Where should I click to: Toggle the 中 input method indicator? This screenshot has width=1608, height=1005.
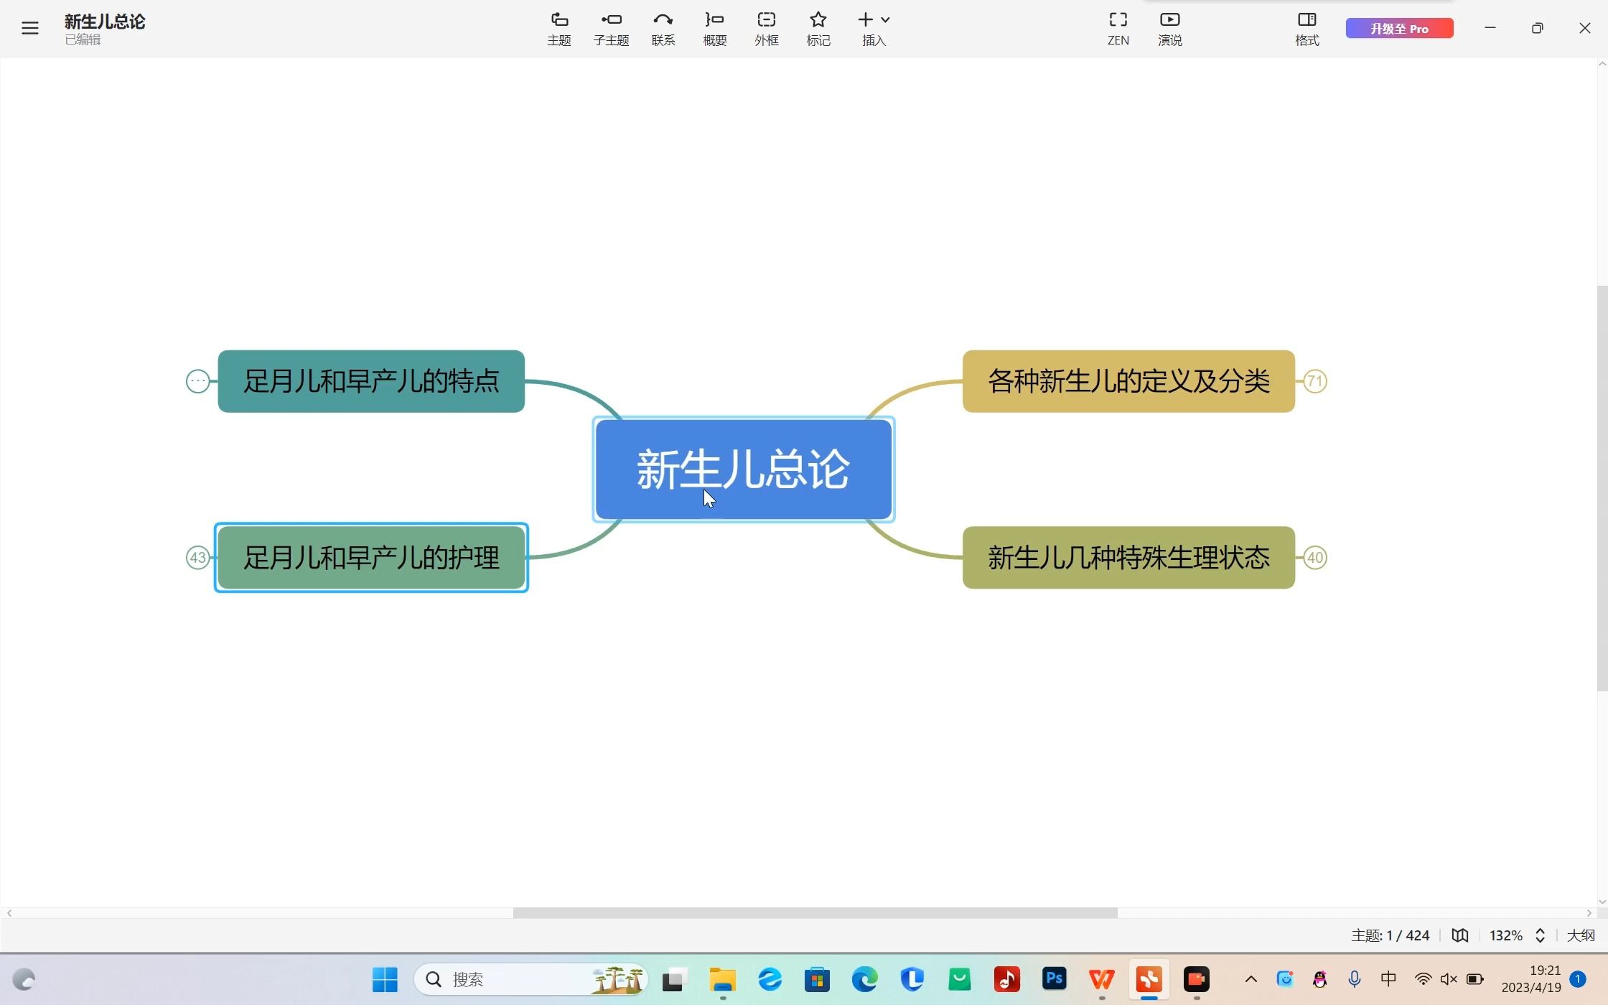coord(1388,979)
